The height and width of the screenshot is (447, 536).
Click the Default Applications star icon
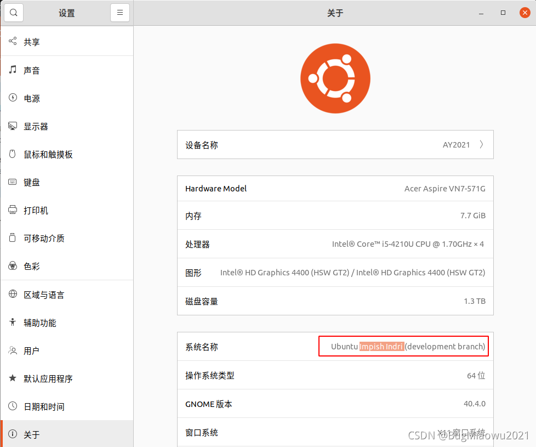click(13, 378)
